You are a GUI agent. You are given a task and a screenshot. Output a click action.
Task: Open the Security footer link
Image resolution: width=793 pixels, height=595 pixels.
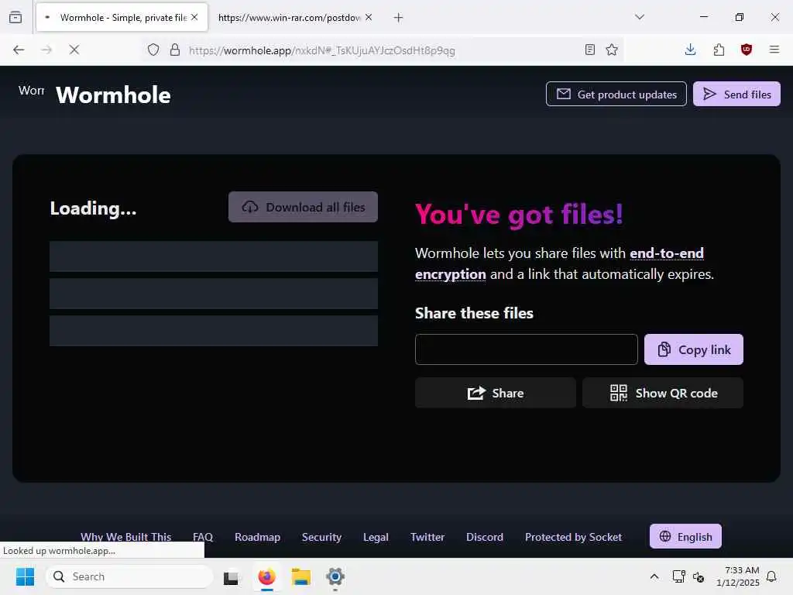click(321, 537)
